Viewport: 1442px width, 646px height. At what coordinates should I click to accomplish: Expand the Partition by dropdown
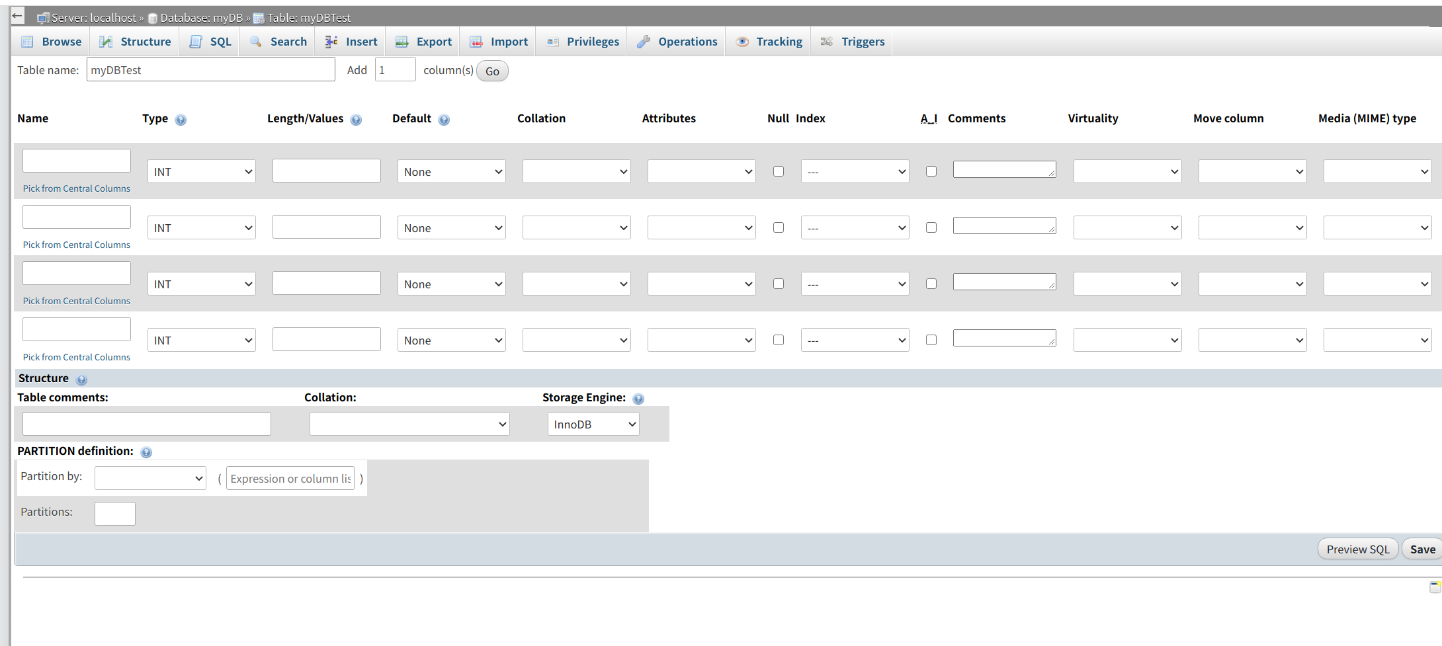(x=150, y=478)
